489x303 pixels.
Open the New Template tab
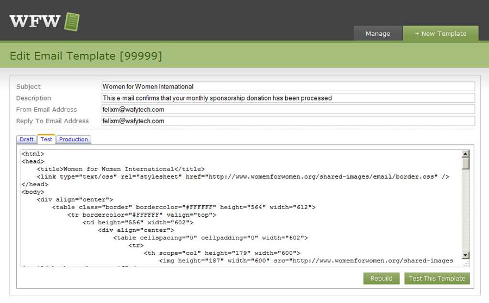pos(441,34)
